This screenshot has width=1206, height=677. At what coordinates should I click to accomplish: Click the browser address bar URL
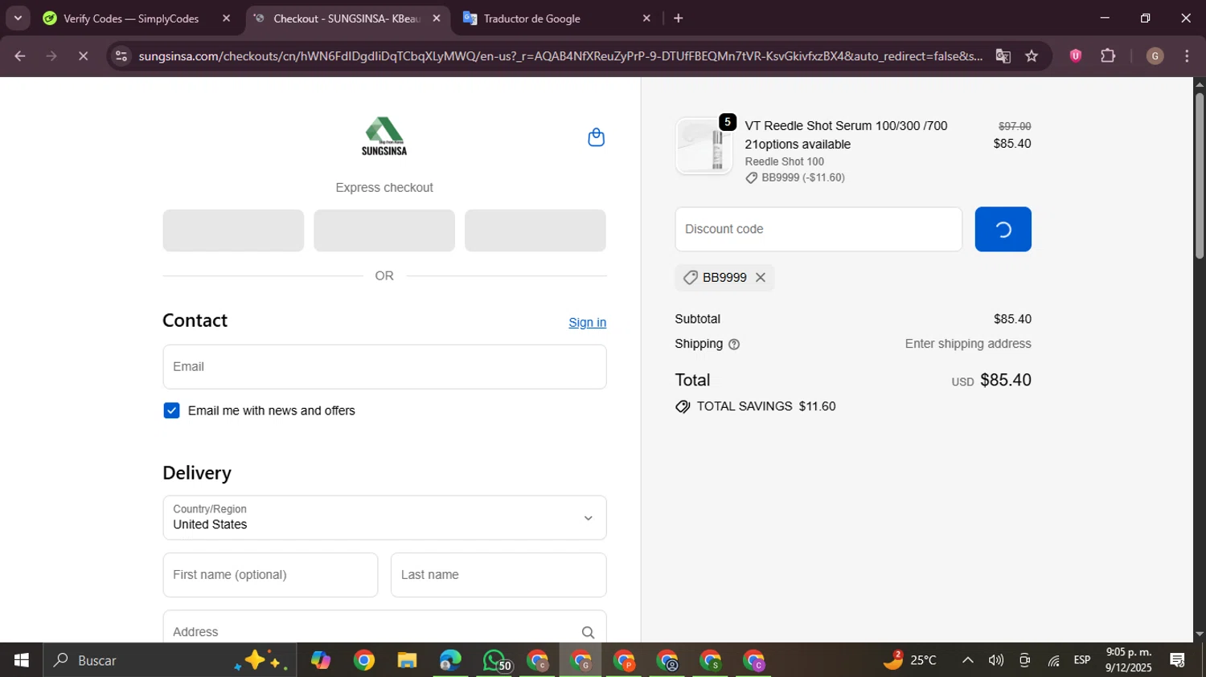[x=560, y=56]
